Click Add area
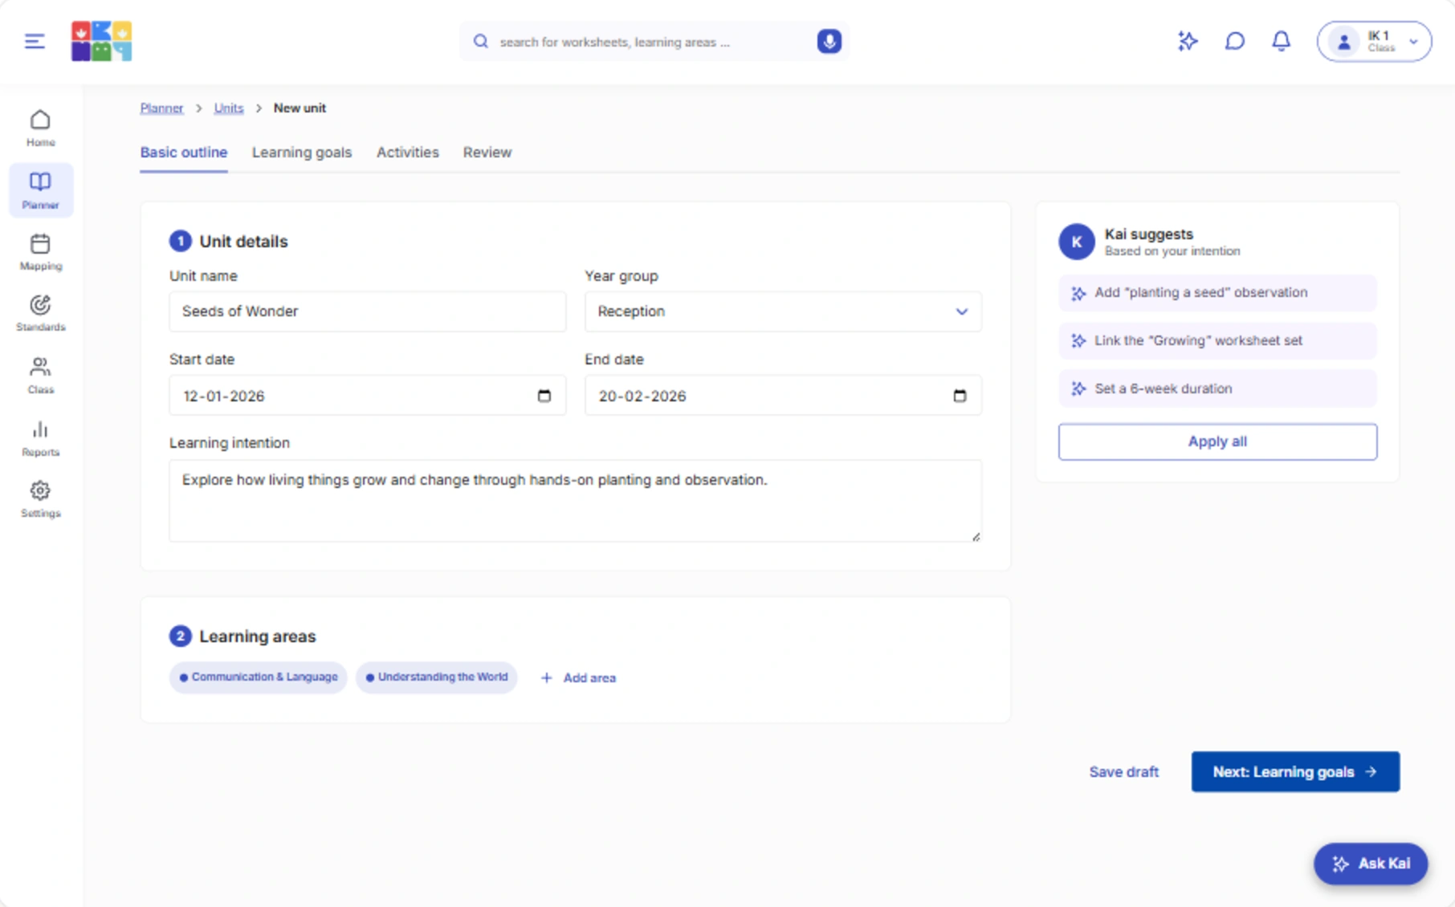Image resolution: width=1455 pixels, height=907 pixels. pos(578,678)
